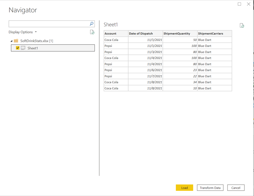
Task: Click the refresh icon beside Display Options
Action: [92, 32]
